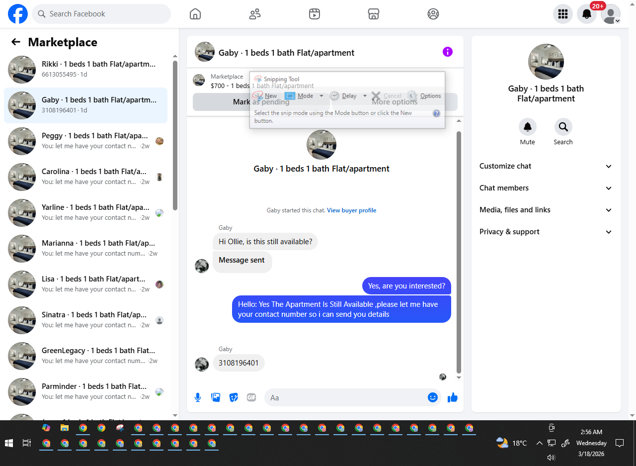This screenshot has height=466, width=636.
Task: Show hidden system tray icons chevron
Action: [x=539, y=443]
